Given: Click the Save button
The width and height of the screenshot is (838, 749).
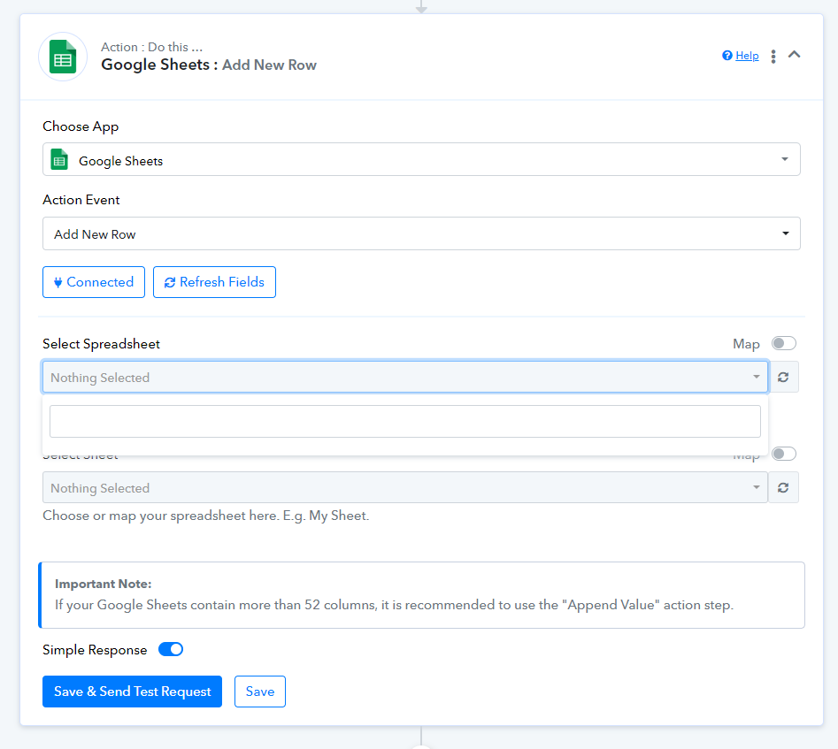Looking at the screenshot, I should point(260,692).
